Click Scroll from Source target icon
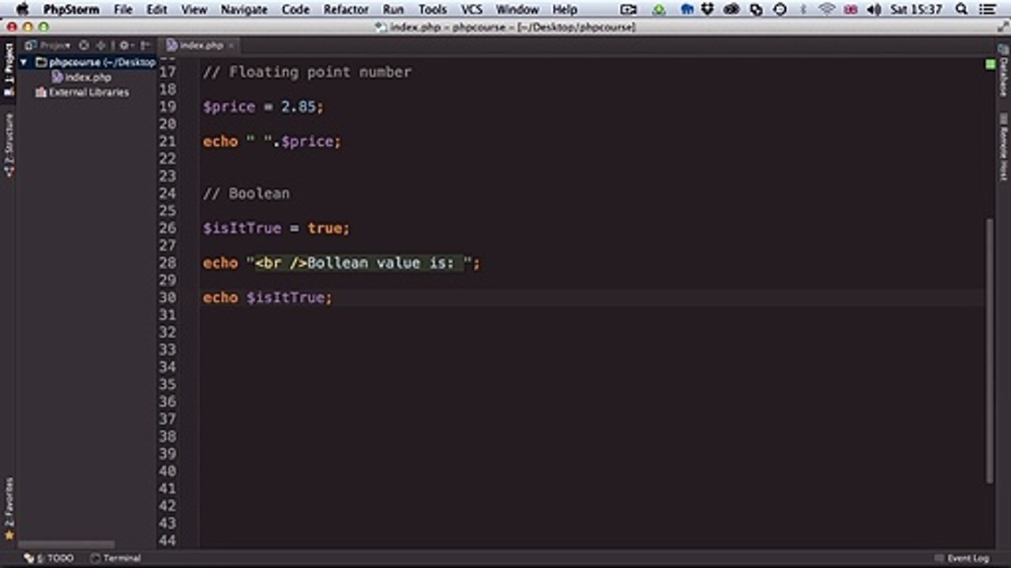1011x568 pixels. (x=85, y=46)
